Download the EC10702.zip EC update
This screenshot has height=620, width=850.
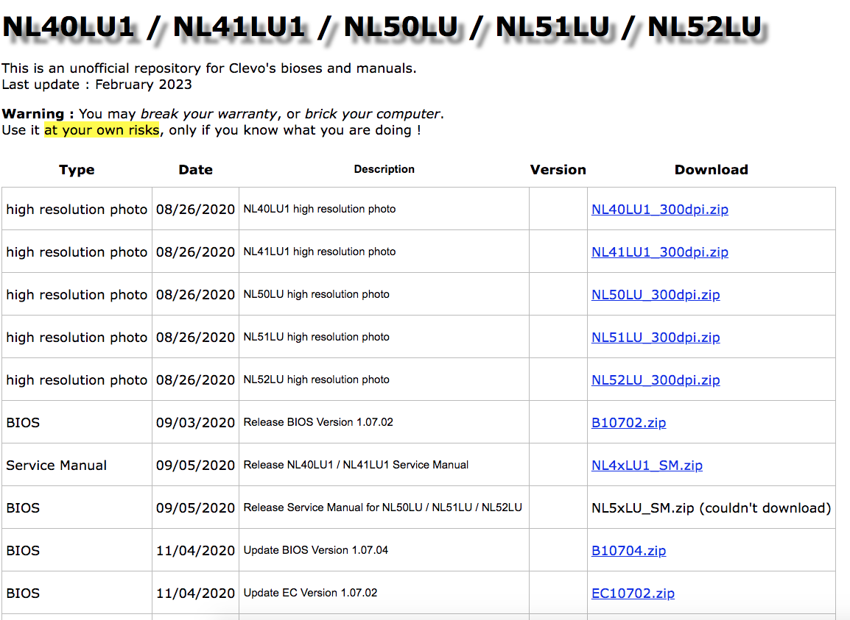coord(633,594)
